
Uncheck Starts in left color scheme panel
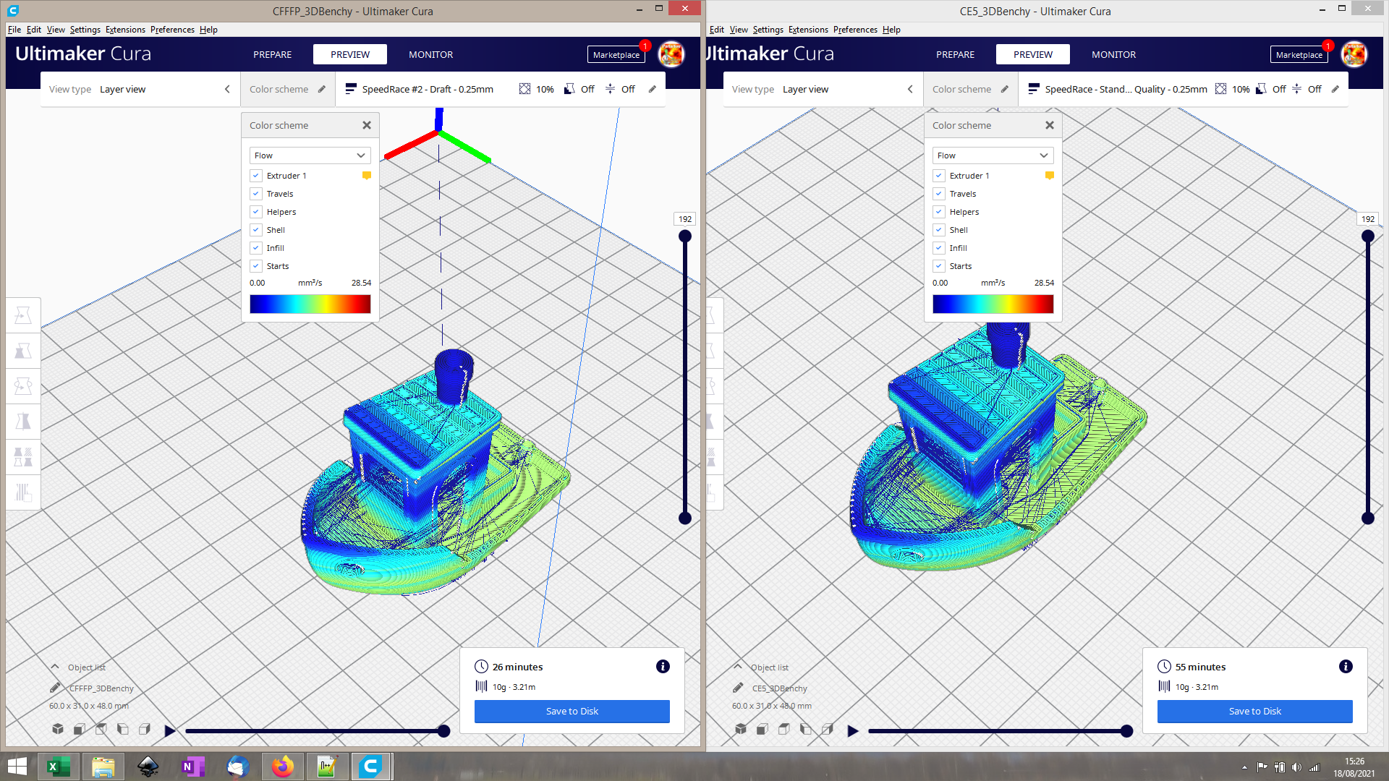(x=256, y=266)
